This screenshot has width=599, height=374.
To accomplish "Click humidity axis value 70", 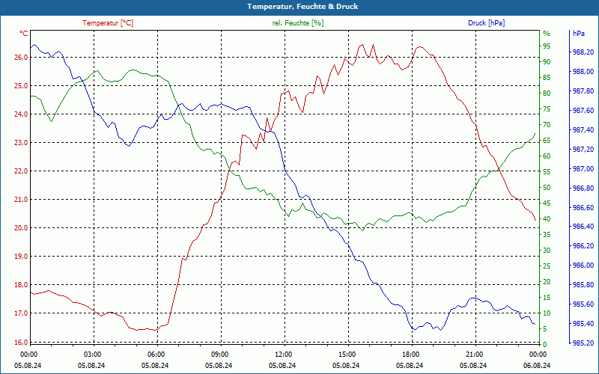I will pos(547,125).
